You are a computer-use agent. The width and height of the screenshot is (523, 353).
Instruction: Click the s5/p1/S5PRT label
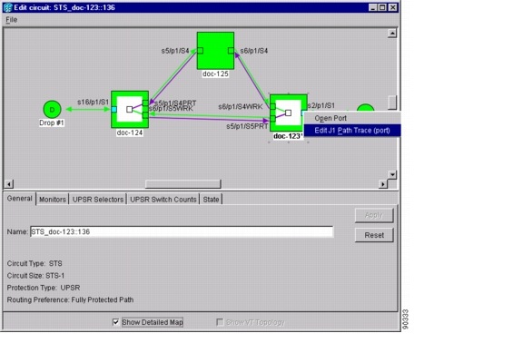click(x=247, y=126)
